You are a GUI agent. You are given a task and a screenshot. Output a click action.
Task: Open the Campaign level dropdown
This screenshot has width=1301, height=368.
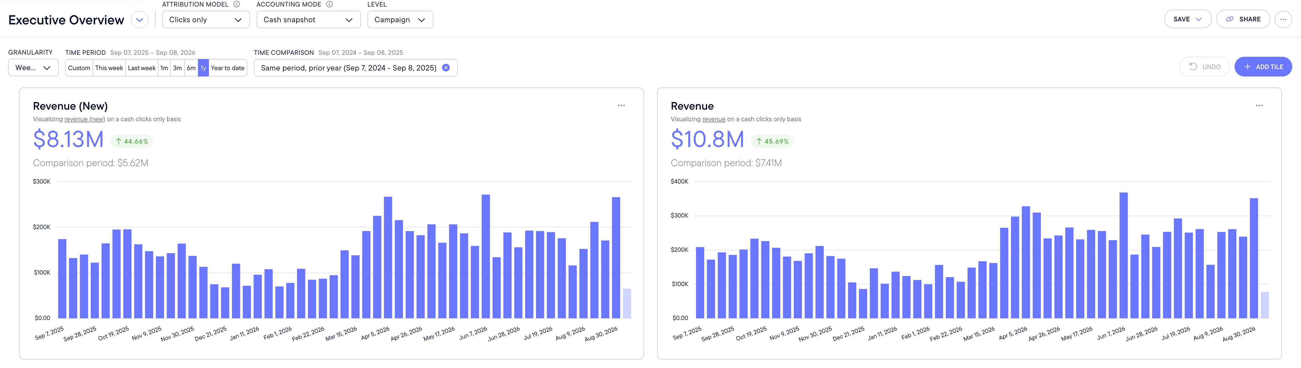click(400, 20)
